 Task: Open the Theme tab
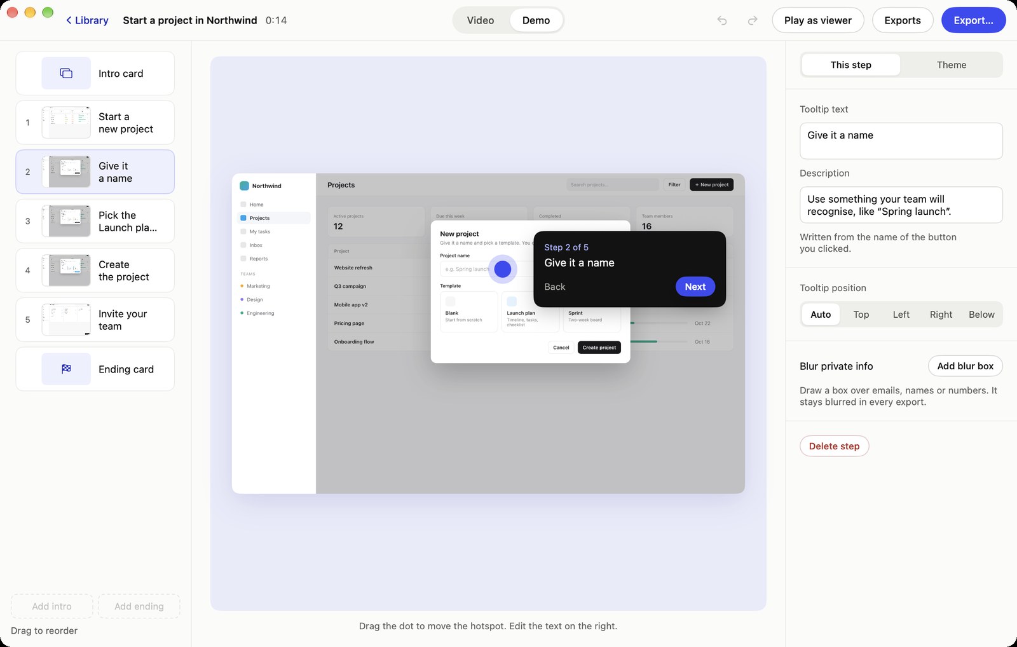951,65
